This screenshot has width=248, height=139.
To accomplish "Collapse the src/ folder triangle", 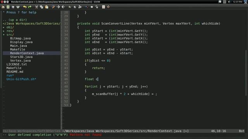I will pyautogui.click(x=4, y=35).
